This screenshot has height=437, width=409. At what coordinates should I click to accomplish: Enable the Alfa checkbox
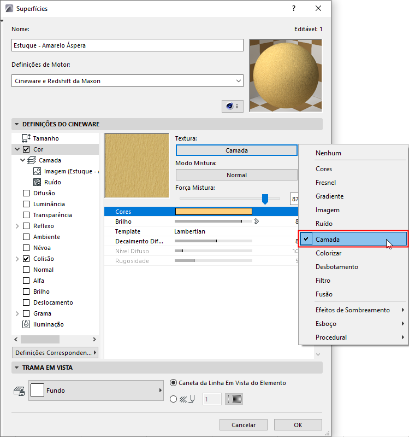26,281
